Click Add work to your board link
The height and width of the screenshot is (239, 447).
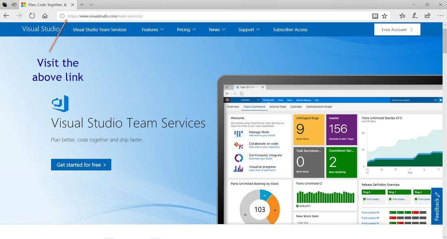click(x=262, y=136)
